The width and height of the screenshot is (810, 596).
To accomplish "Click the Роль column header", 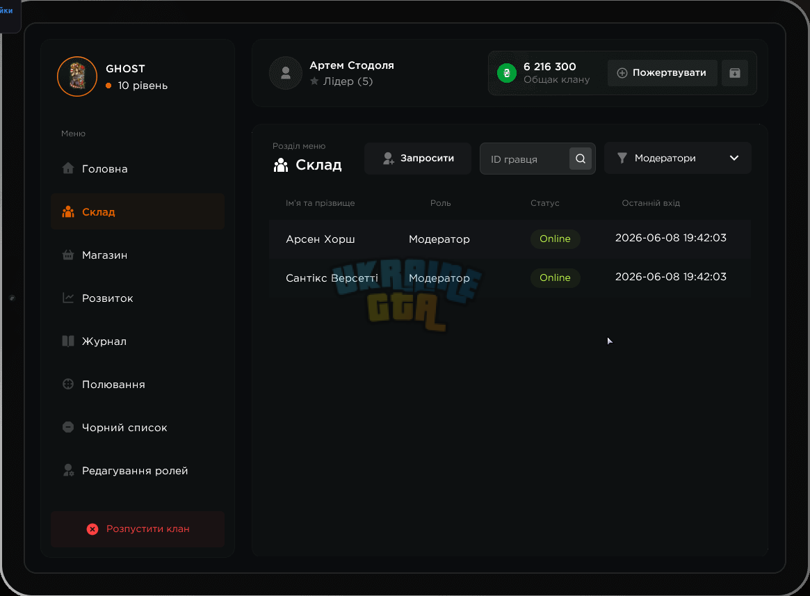I will [x=441, y=203].
